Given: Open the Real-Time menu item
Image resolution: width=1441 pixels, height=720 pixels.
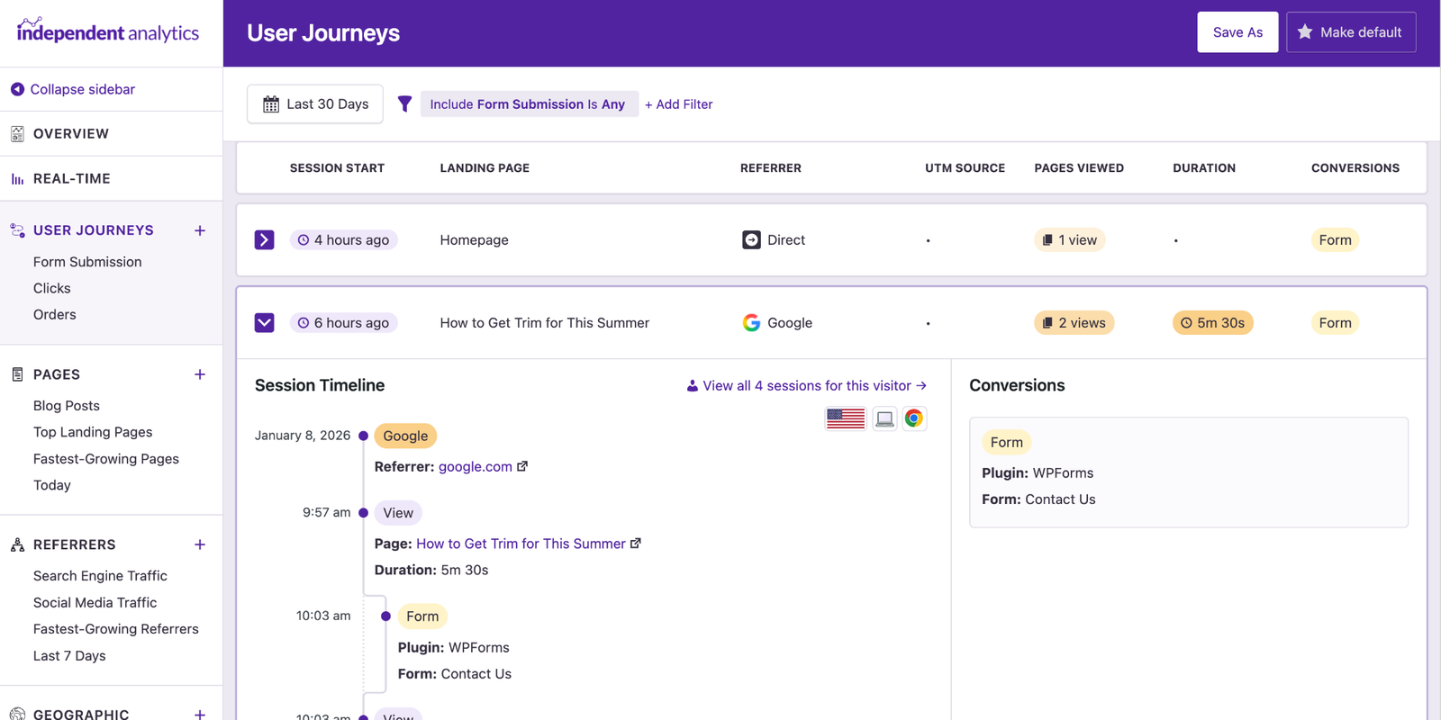Looking at the screenshot, I should click(x=72, y=179).
